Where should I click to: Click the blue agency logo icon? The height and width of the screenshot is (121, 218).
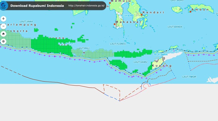[x=3, y=6]
